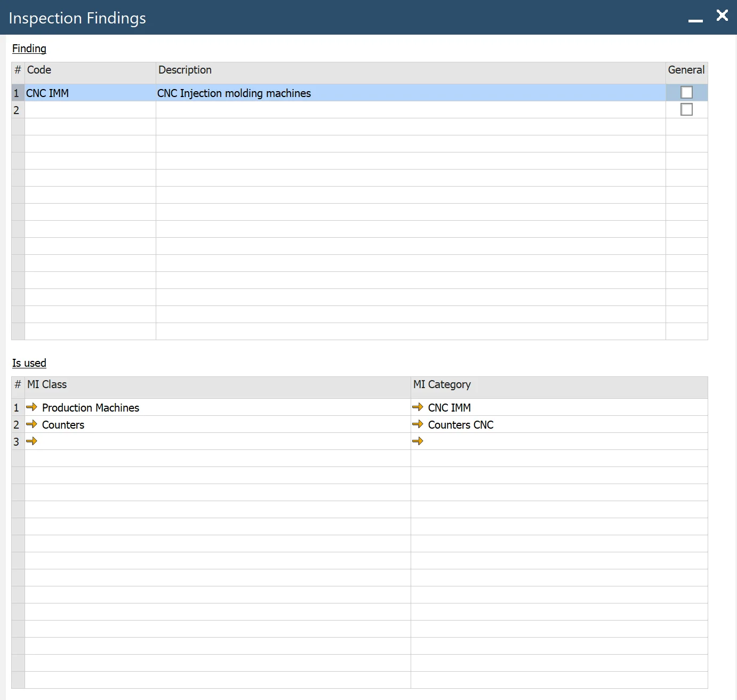Click link arrow beside Counters class
Image resolution: width=737 pixels, height=700 pixels.
click(x=31, y=424)
